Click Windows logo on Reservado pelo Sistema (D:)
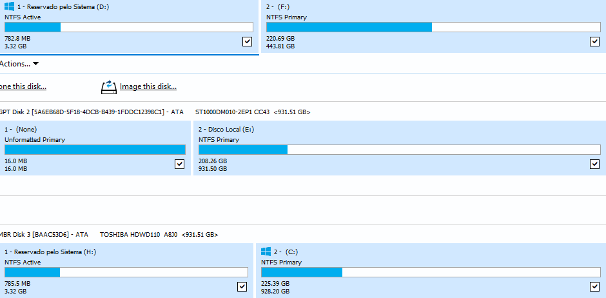The width and height of the screenshot is (606, 298). 10,6
